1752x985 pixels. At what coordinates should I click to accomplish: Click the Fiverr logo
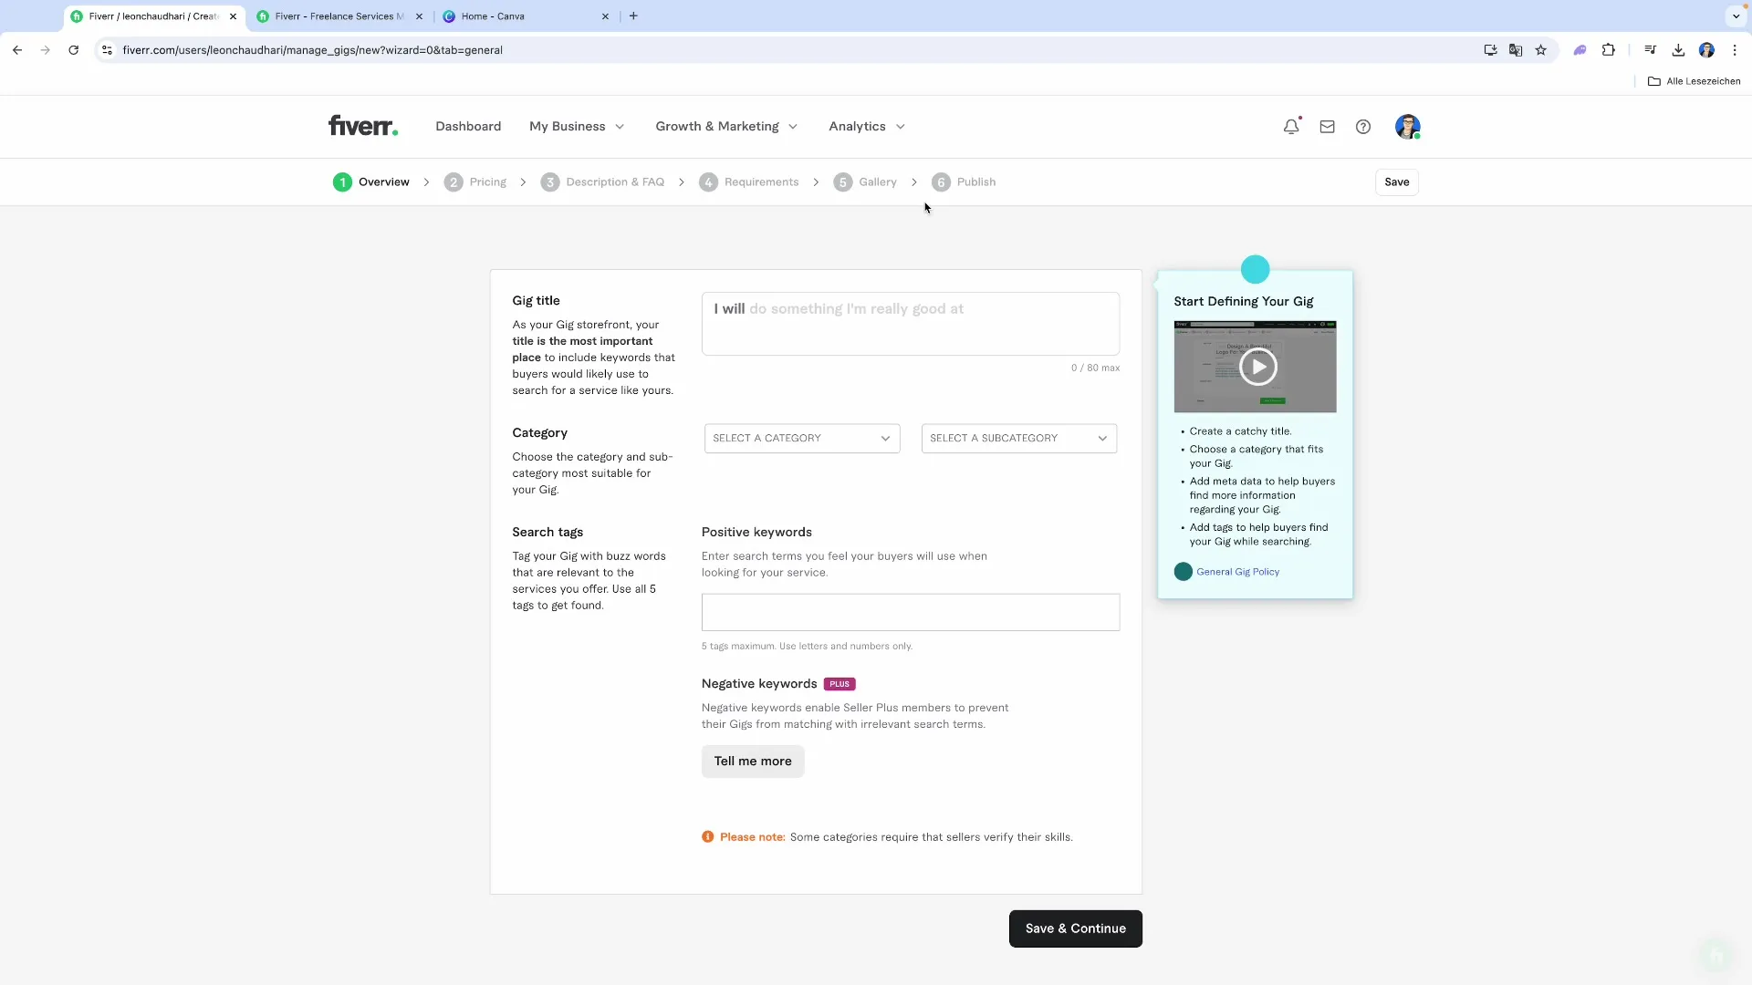tap(362, 126)
